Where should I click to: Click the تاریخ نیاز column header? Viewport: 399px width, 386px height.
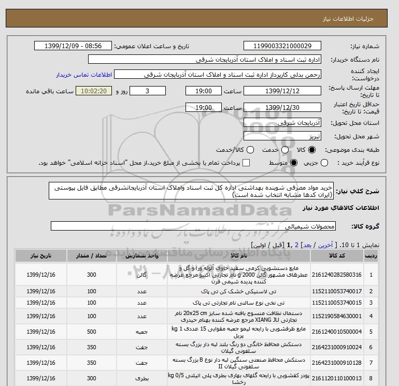coord(41,256)
